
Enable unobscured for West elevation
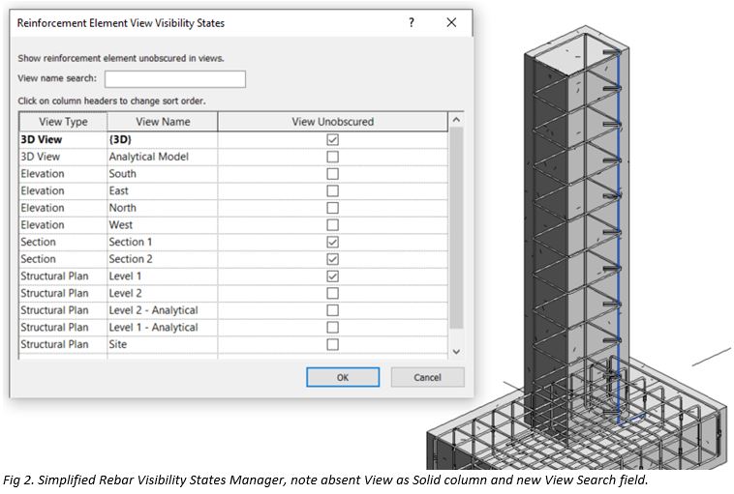point(333,225)
